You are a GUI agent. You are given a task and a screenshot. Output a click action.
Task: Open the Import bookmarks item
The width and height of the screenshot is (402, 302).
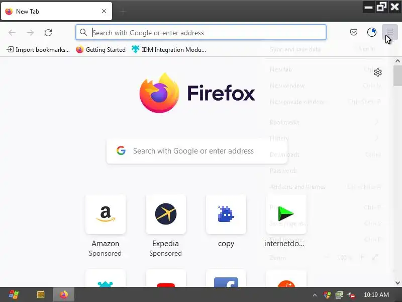pos(38,49)
